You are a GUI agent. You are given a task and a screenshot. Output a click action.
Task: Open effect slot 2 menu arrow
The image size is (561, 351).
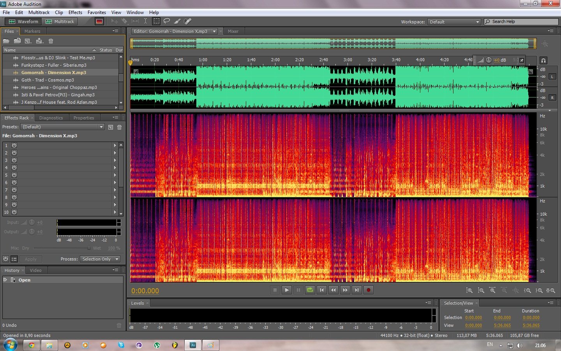pyautogui.click(x=115, y=152)
